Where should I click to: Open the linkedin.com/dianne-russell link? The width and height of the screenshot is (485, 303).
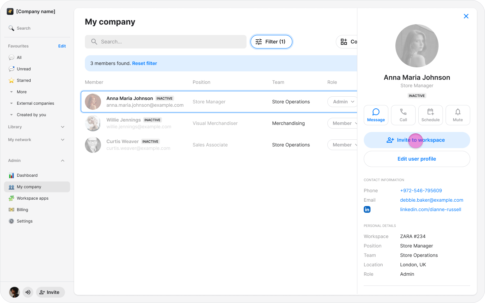click(x=430, y=209)
